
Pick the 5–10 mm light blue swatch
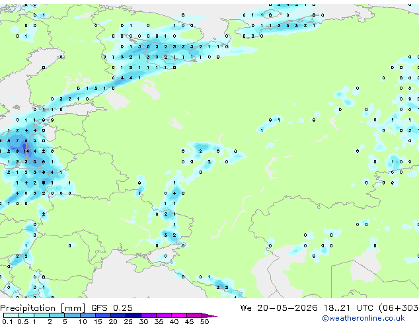pyautogui.click(x=72, y=315)
